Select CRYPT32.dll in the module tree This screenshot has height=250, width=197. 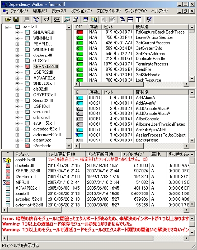coord(45,95)
